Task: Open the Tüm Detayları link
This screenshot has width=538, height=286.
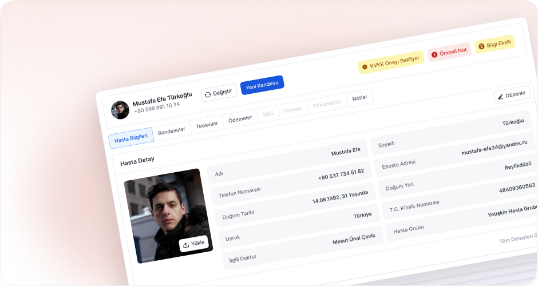Action: click(519, 238)
